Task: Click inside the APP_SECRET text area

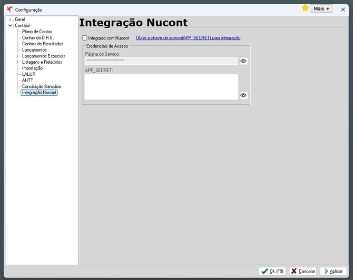Action: [x=161, y=87]
